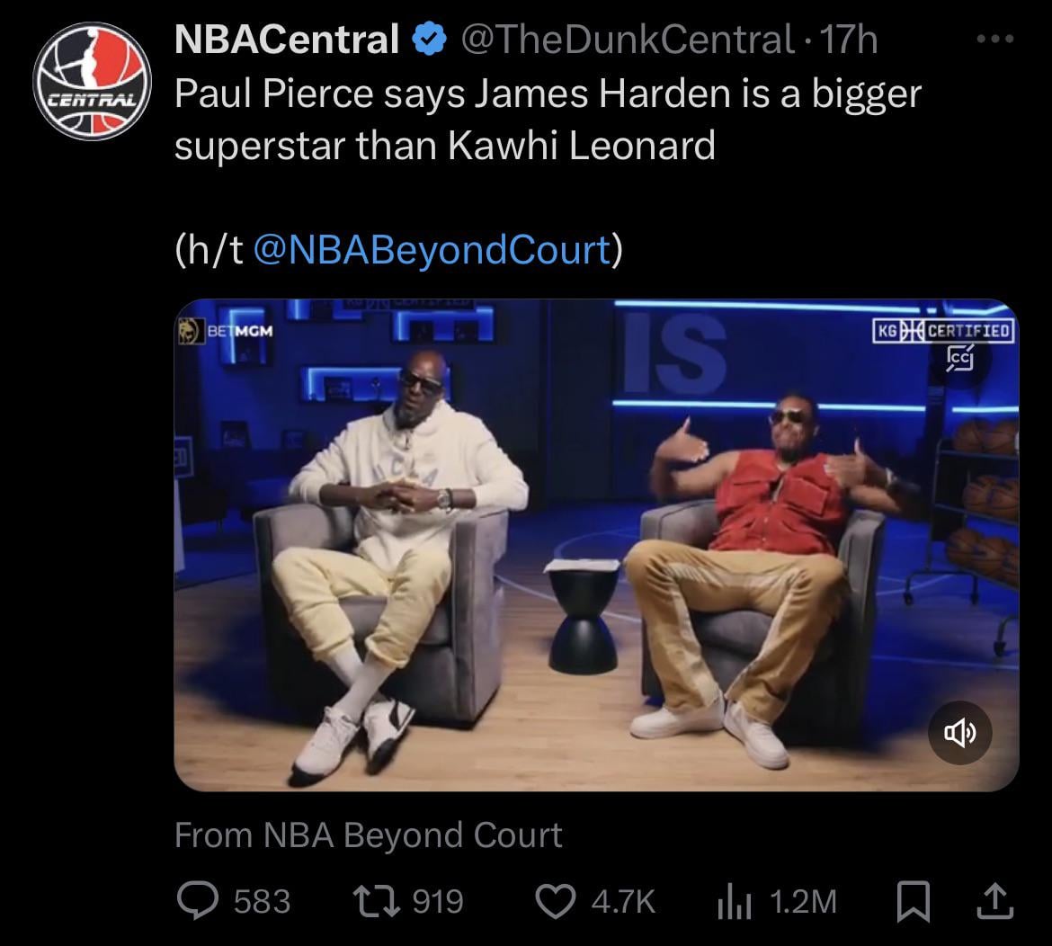Toggle closed captions on the video

click(960, 358)
